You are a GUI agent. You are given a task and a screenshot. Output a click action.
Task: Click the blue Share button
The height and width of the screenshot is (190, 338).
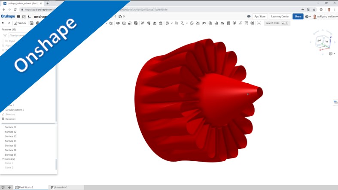tap(298, 17)
